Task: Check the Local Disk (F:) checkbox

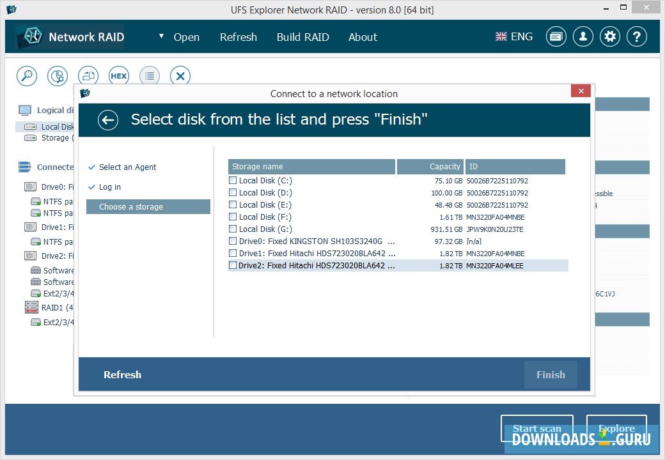Action: coord(232,217)
